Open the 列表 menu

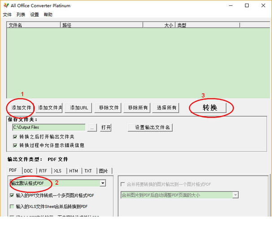[21, 14]
